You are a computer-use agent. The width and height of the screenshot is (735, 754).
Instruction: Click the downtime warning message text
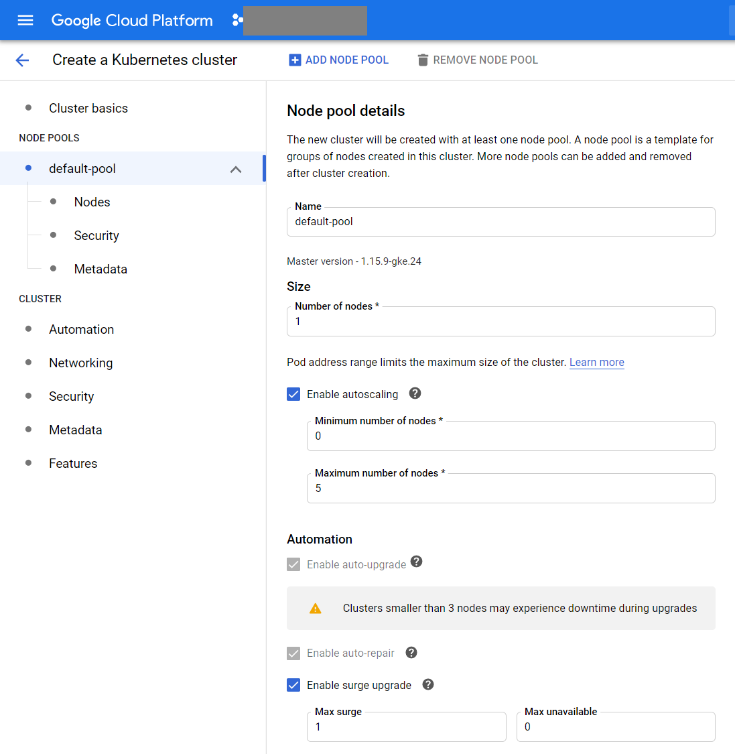(x=520, y=609)
